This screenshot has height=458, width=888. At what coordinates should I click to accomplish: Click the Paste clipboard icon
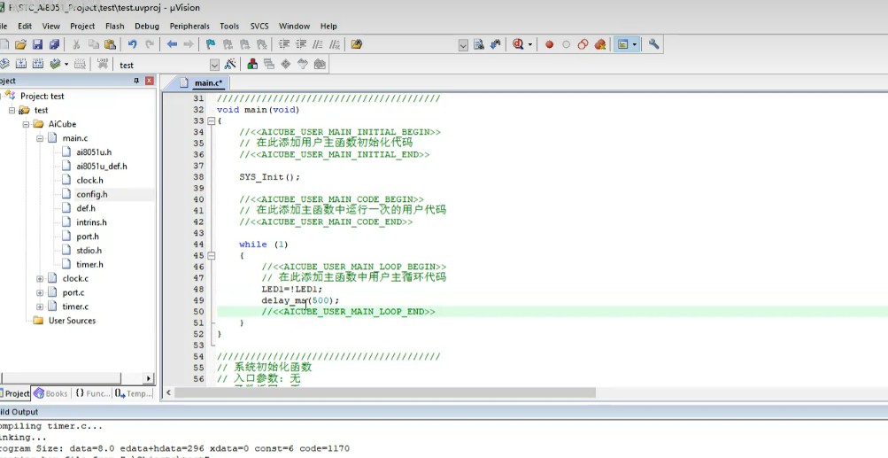(x=110, y=44)
